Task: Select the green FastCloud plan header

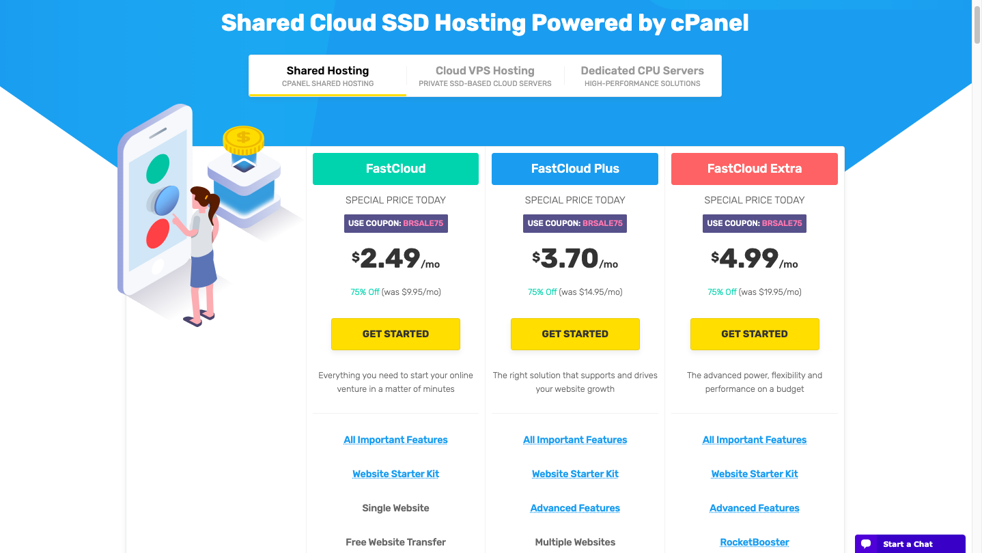Action: pyautogui.click(x=395, y=169)
